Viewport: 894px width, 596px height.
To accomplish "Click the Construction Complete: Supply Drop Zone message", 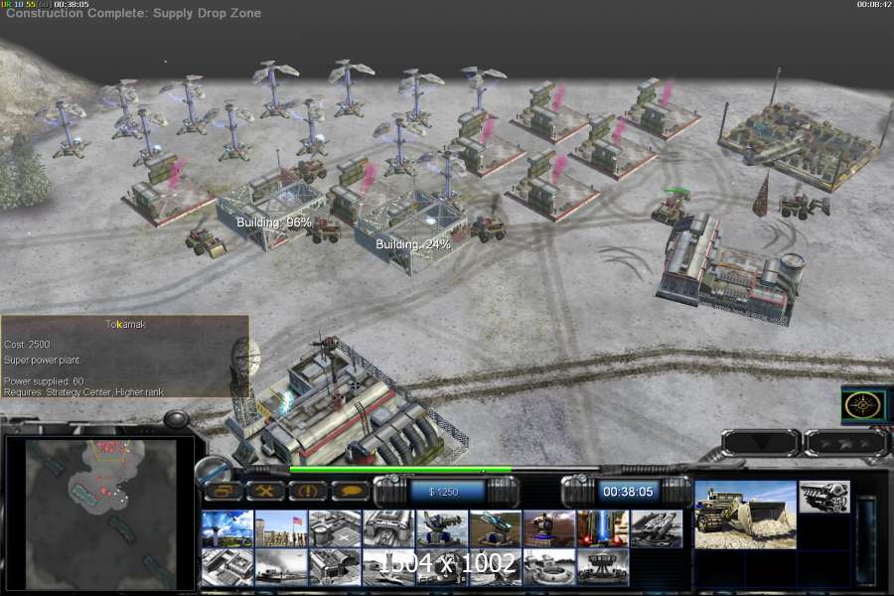I will [x=133, y=13].
